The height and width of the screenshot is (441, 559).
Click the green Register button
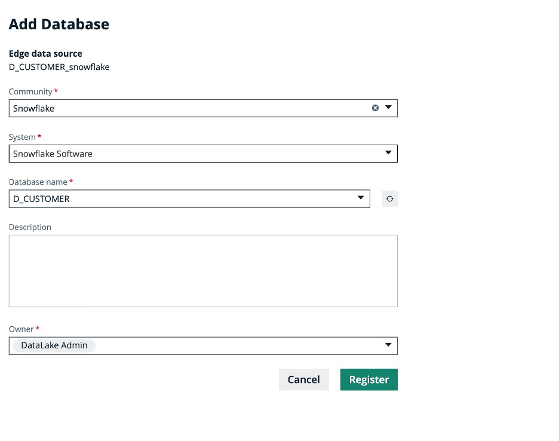coord(368,379)
